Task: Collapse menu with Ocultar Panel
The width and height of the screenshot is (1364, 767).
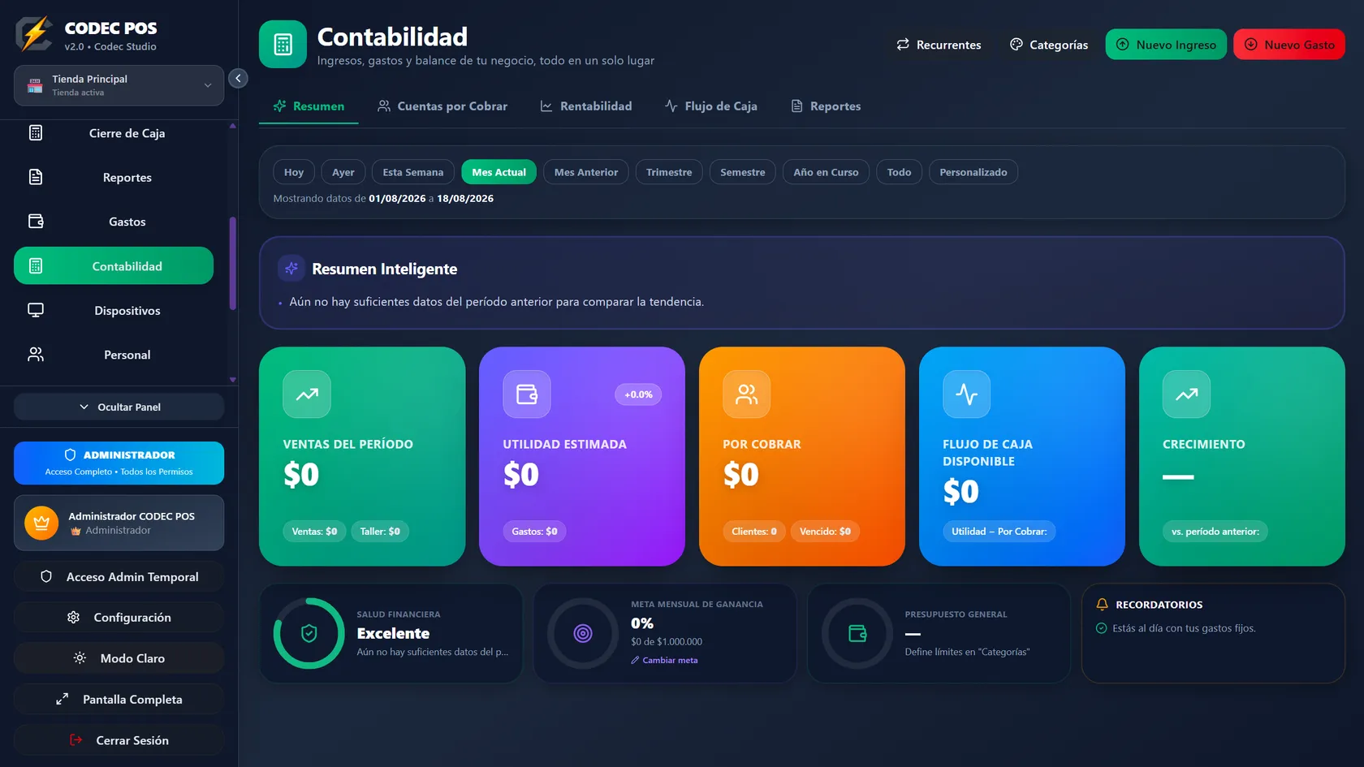Action: click(119, 407)
